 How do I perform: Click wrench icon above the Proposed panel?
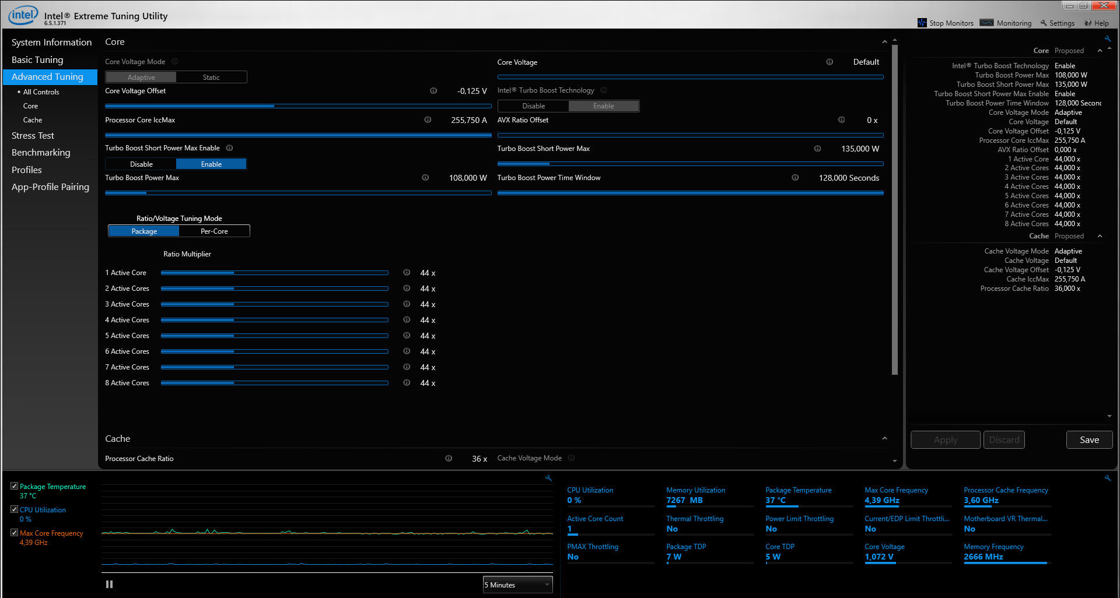1108,39
